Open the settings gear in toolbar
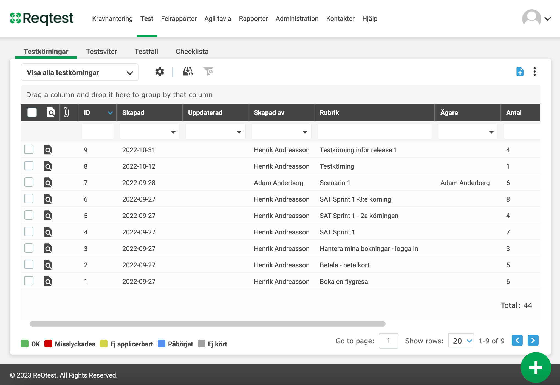The height and width of the screenshot is (385, 560). coord(160,72)
